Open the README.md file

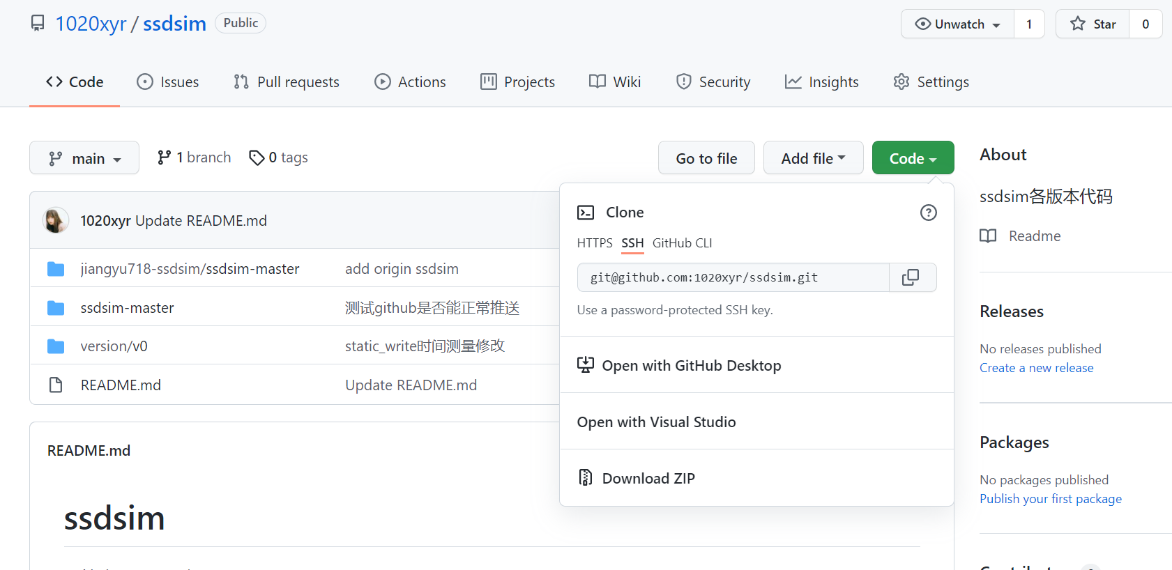121,385
